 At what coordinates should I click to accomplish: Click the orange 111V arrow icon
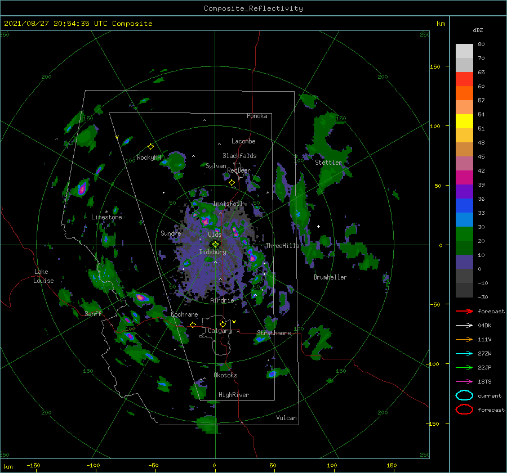pos(464,339)
